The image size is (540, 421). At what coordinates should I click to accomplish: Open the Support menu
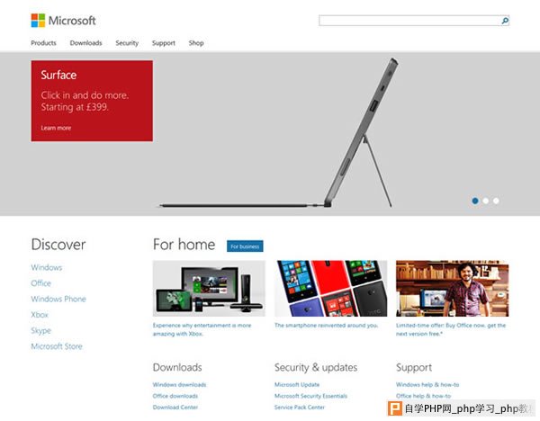(164, 43)
